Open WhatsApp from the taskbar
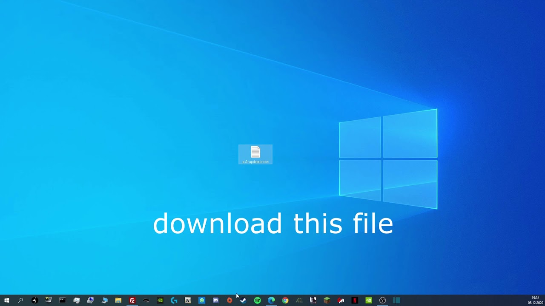The image size is (545, 306). point(202,300)
